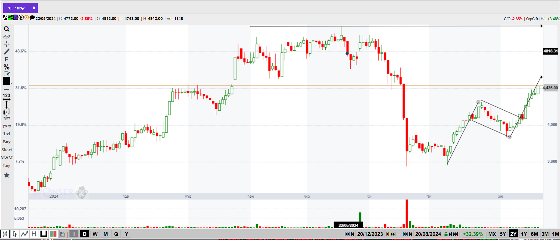Select the H chart type button
This screenshot has width=560, height=240.
click(34, 234)
